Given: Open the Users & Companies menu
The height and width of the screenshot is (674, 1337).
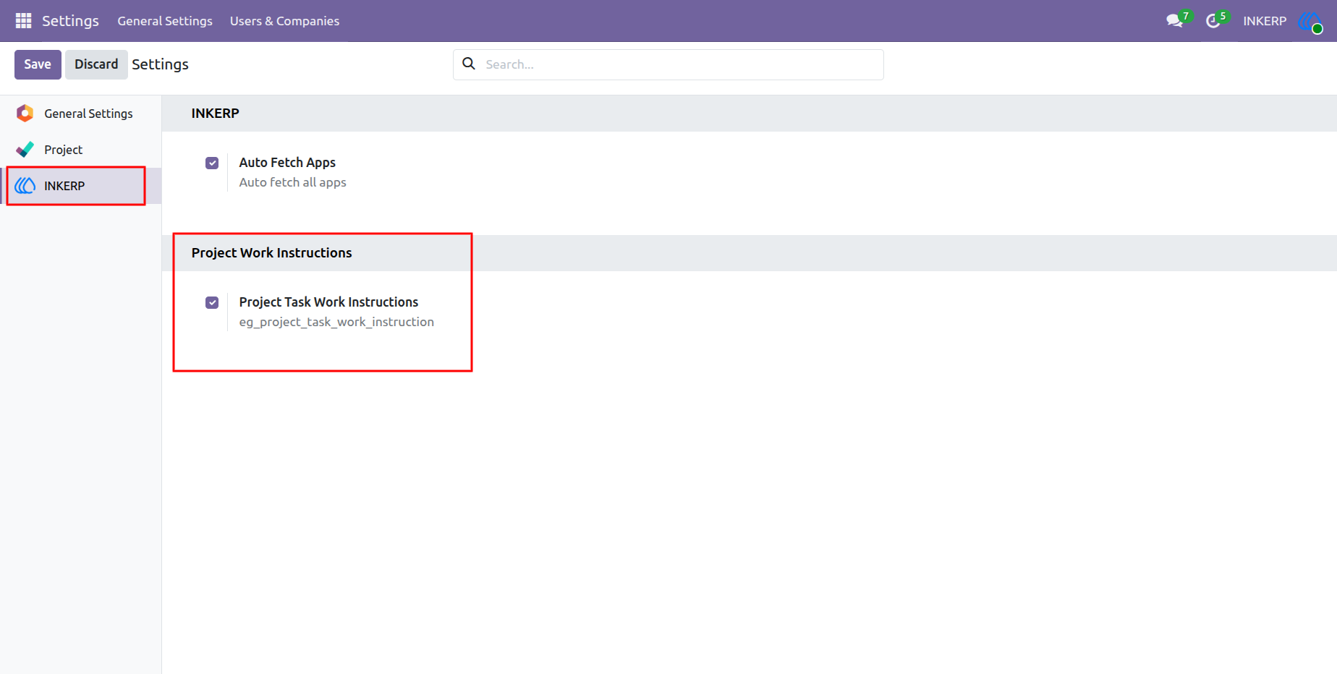Looking at the screenshot, I should (284, 21).
